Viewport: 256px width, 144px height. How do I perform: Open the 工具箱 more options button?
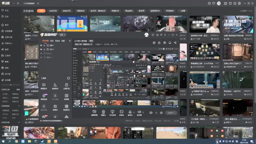pyautogui.click(x=68, y=78)
